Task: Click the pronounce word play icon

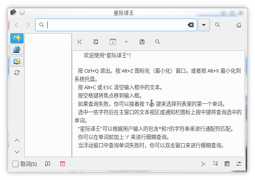Action: (x=113, y=42)
